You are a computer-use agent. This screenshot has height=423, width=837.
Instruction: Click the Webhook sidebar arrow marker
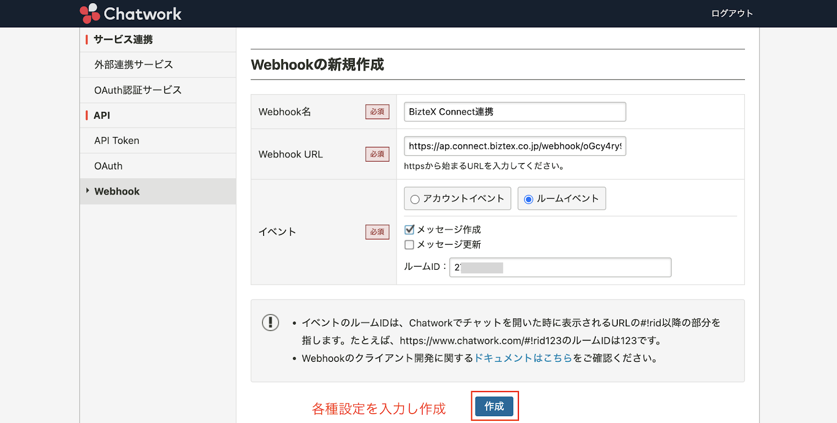click(87, 191)
